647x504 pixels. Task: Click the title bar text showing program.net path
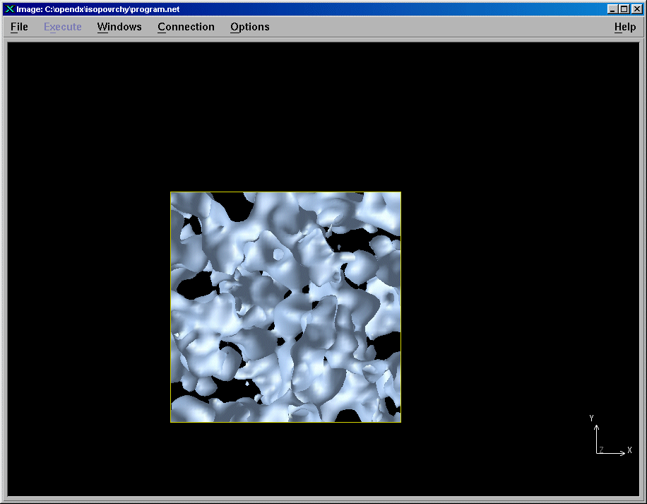point(98,9)
